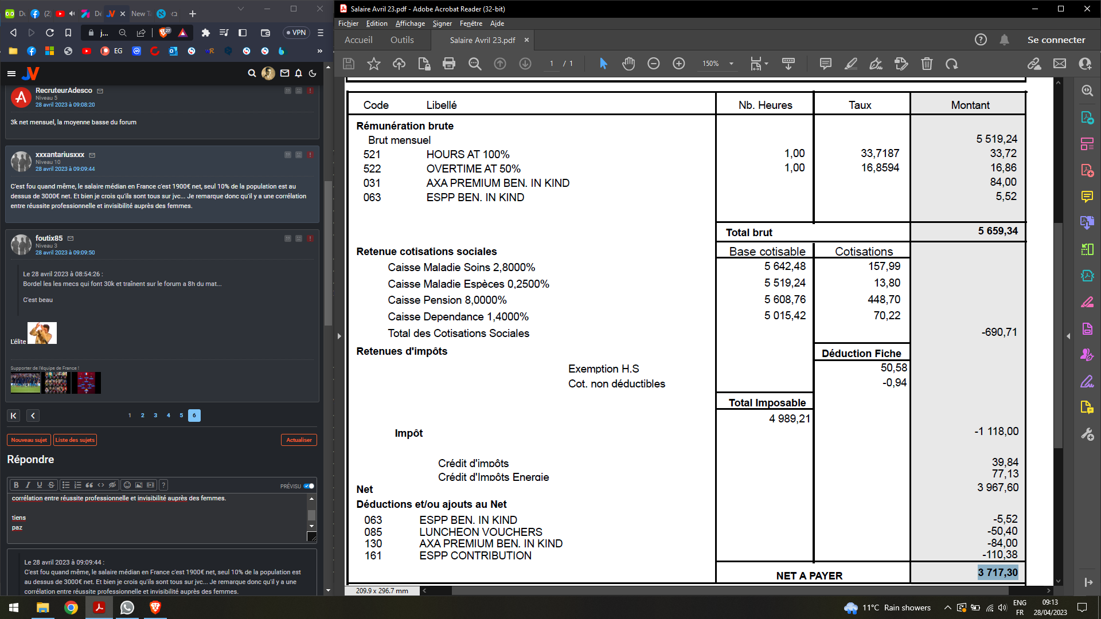
Task: Click the zoom in plus icon
Action: pos(679,64)
